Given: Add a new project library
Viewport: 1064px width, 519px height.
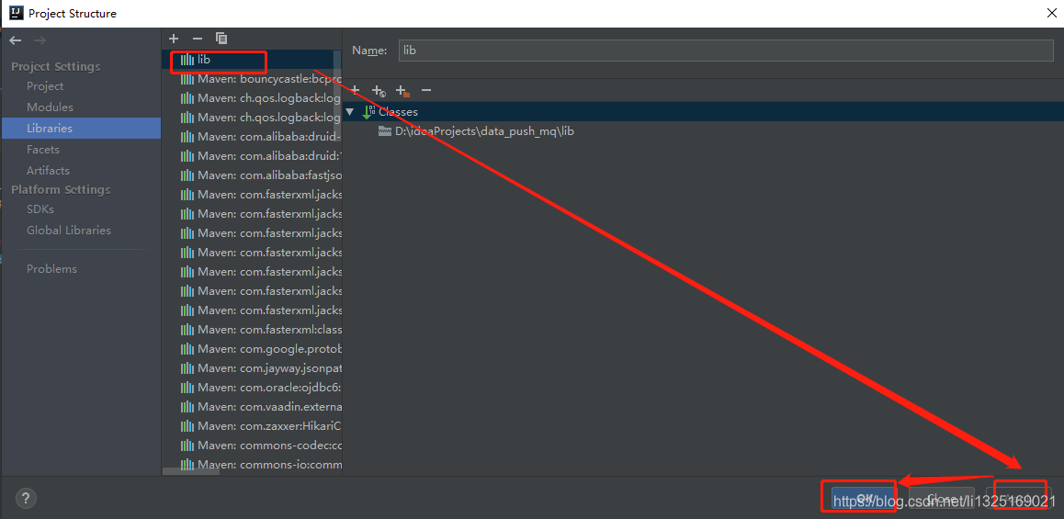Looking at the screenshot, I should point(174,39).
